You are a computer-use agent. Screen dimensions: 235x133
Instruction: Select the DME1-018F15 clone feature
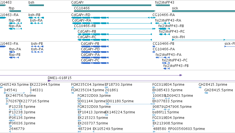pyautogui.click(x=141, y=81)
